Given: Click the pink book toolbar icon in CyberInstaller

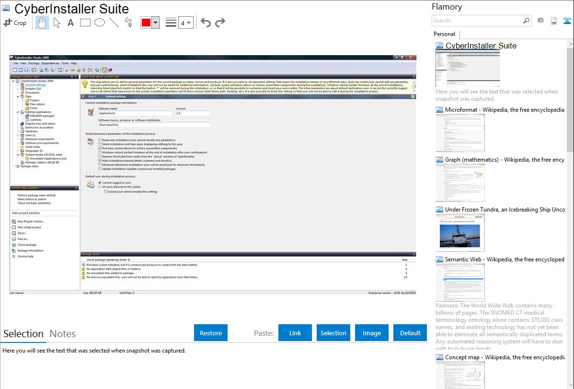Looking at the screenshot, I should [x=110, y=70].
